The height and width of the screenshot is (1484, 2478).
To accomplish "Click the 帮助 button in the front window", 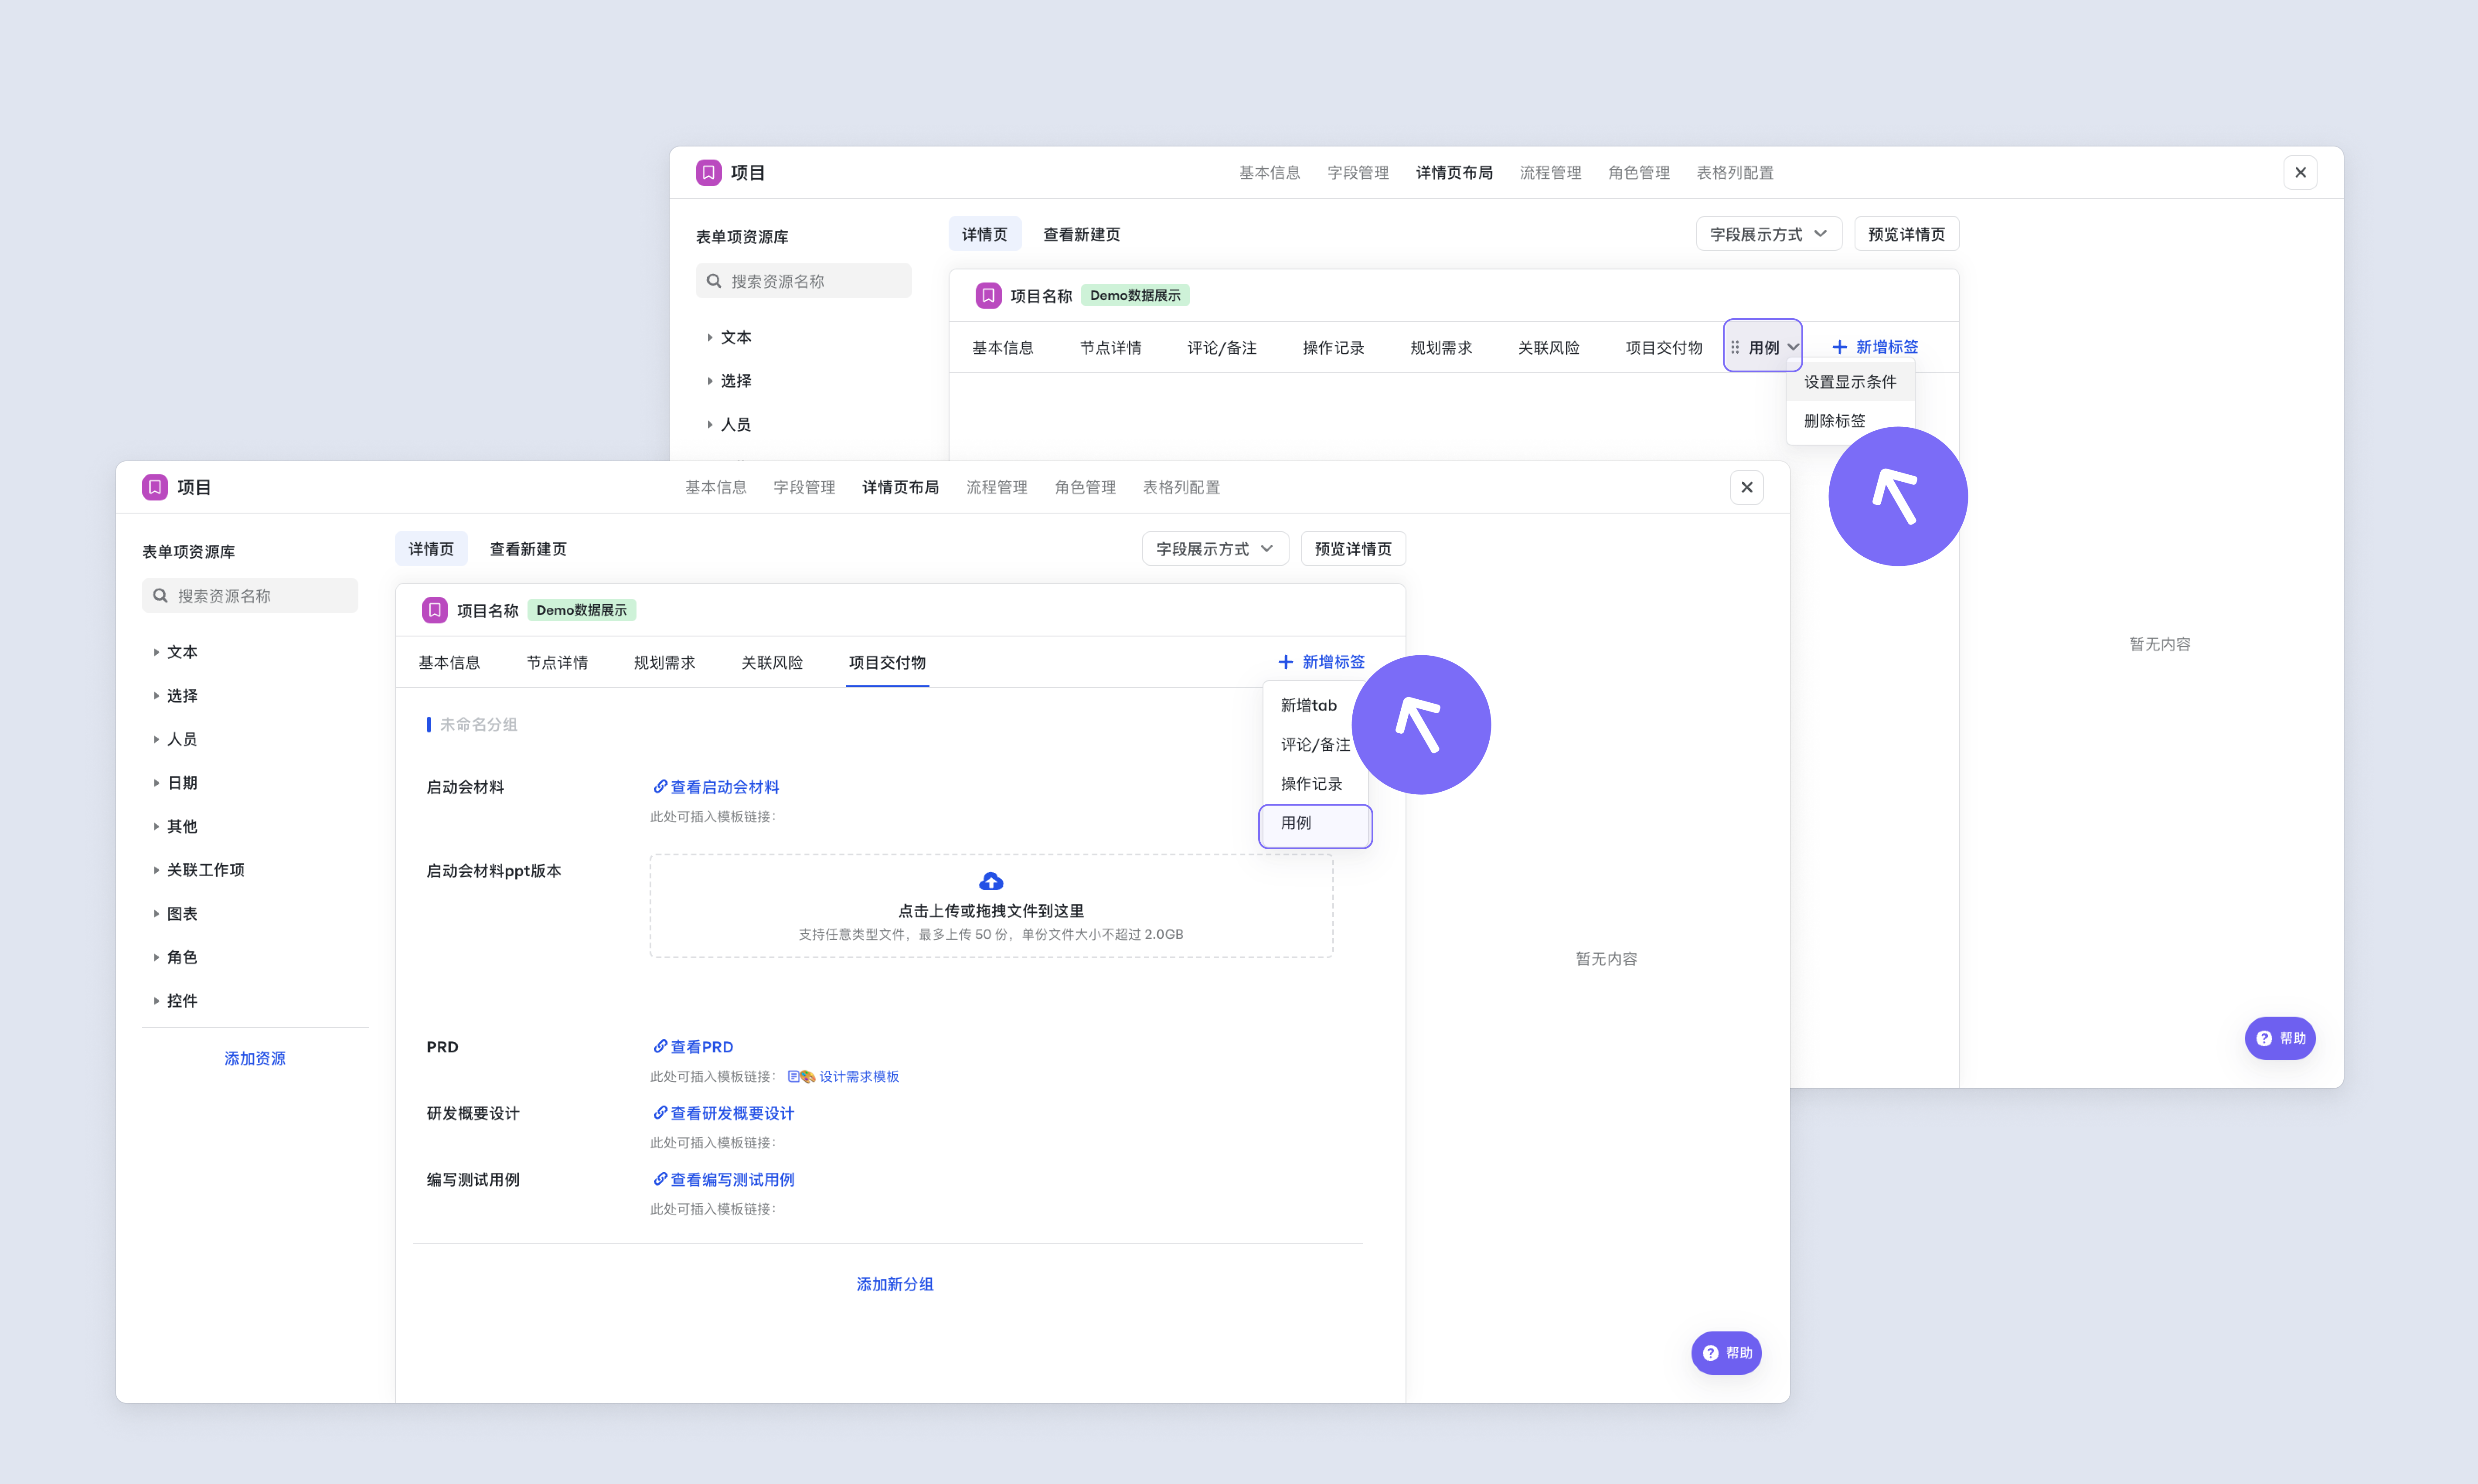I will 1727,1353.
